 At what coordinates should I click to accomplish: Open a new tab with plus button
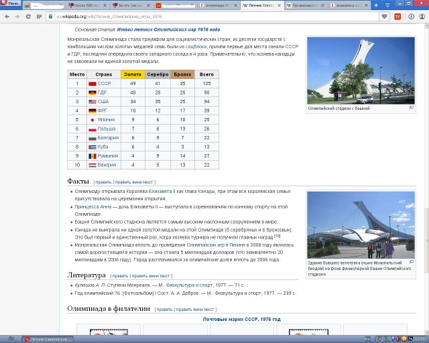click(377, 5)
